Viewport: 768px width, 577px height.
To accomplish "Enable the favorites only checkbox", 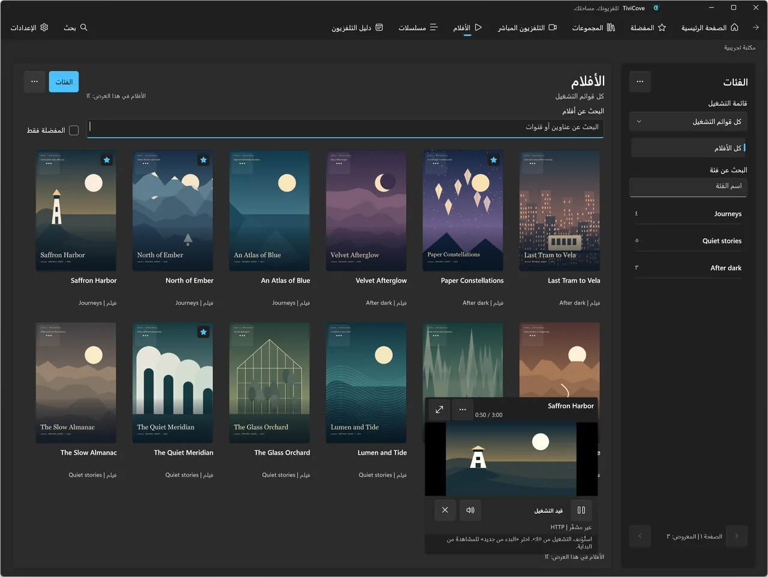I will [x=74, y=130].
